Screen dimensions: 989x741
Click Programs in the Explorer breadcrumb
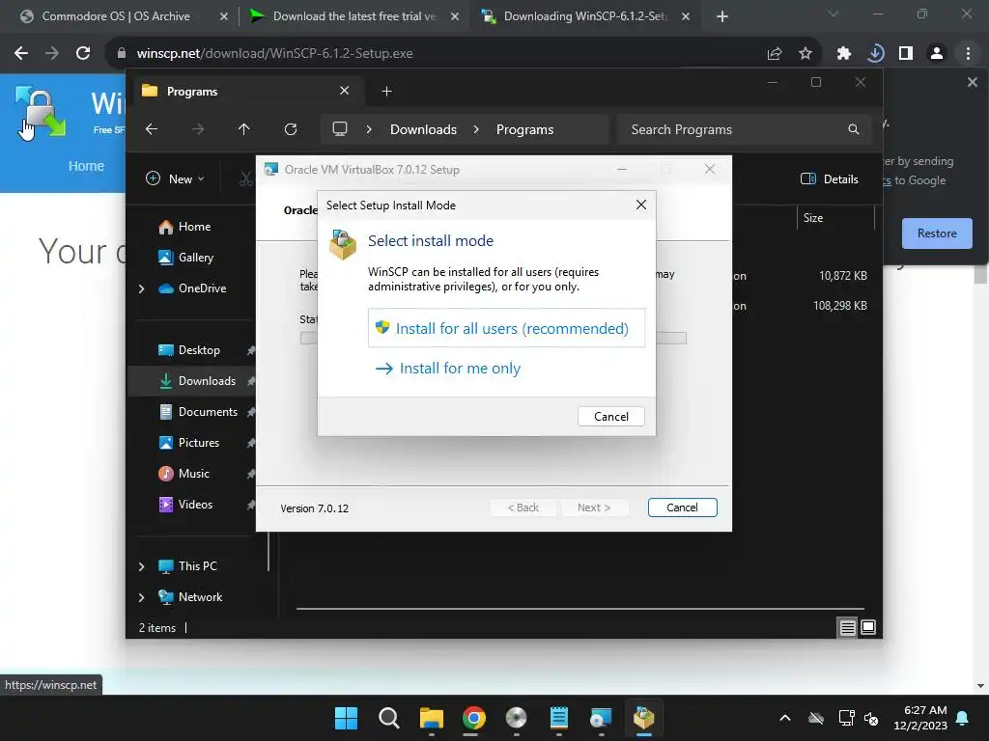(x=524, y=129)
